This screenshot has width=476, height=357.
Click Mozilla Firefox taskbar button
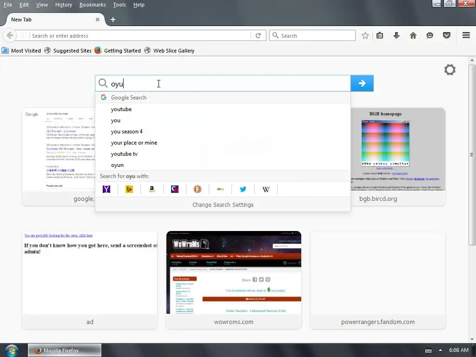pos(64,350)
